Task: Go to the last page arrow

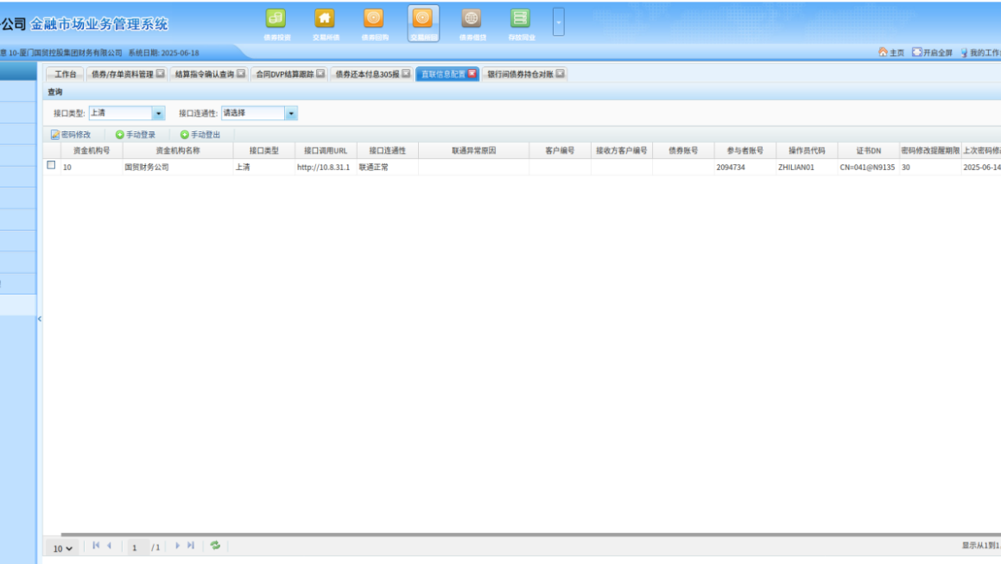Action: click(x=191, y=546)
